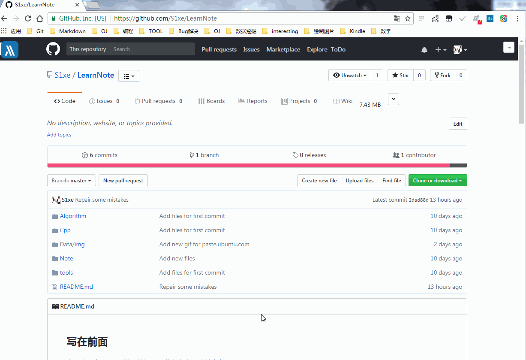Switch to the repository Issues tab
Image resolution: width=526 pixels, height=360 pixels.
pos(104,101)
